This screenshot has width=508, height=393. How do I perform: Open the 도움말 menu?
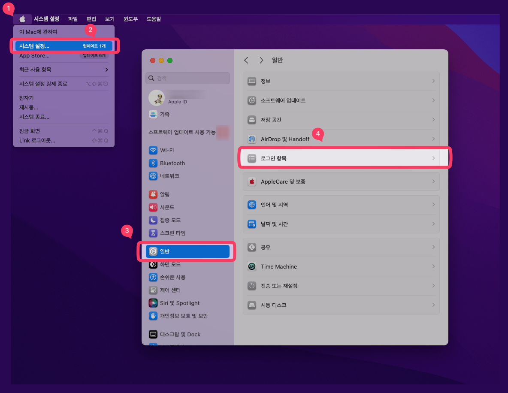154,19
